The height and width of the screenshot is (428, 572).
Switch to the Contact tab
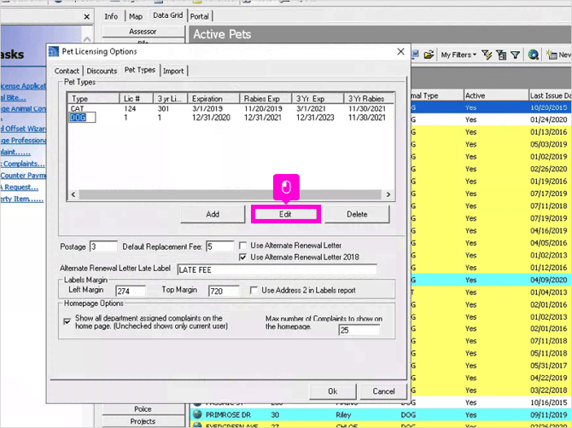(67, 71)
